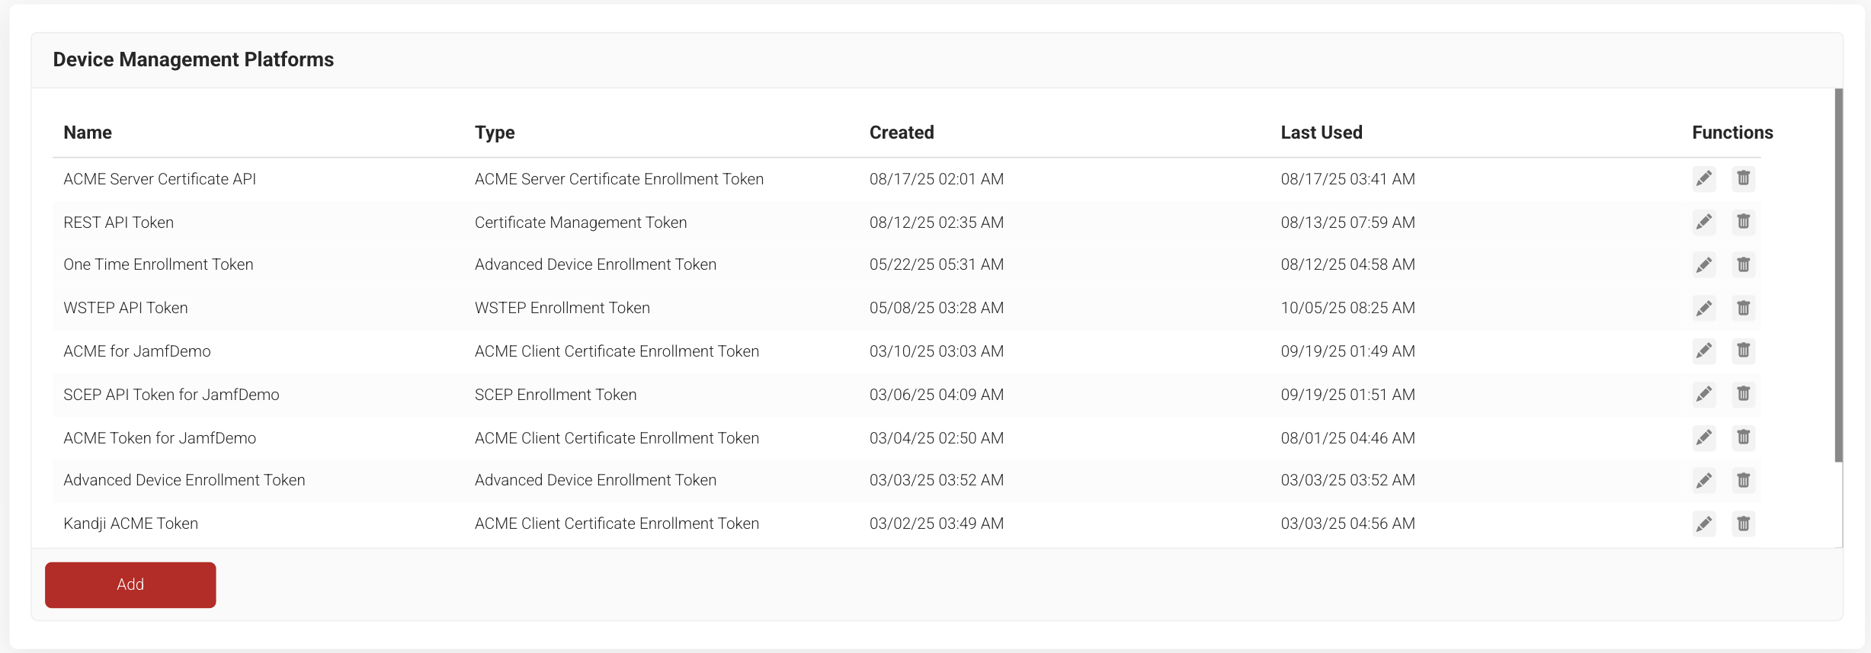Viewport: 1871px width, 653px height.
Task: Click the Created column header
Action: click(901, 133)
